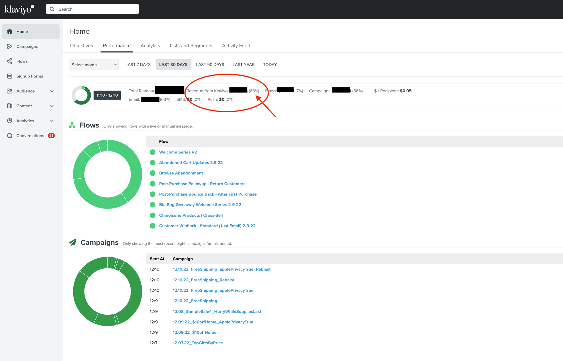Click status dot for Chinoiserie Products flow

[152, 215]
